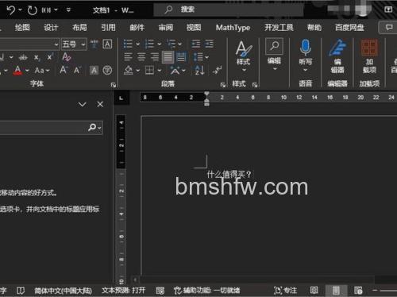This screenshot has height=297, width=397.
Task: Expand the font name dropdown
Action: pyautogui.click(x=56, y=44)
